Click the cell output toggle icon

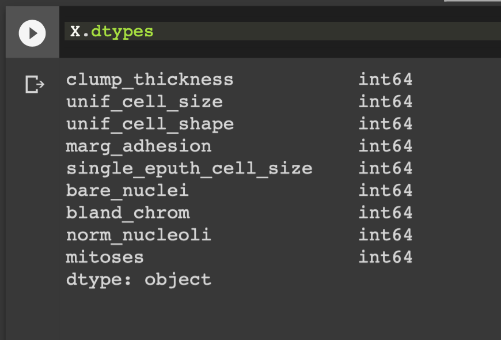(x=35, y=85)
